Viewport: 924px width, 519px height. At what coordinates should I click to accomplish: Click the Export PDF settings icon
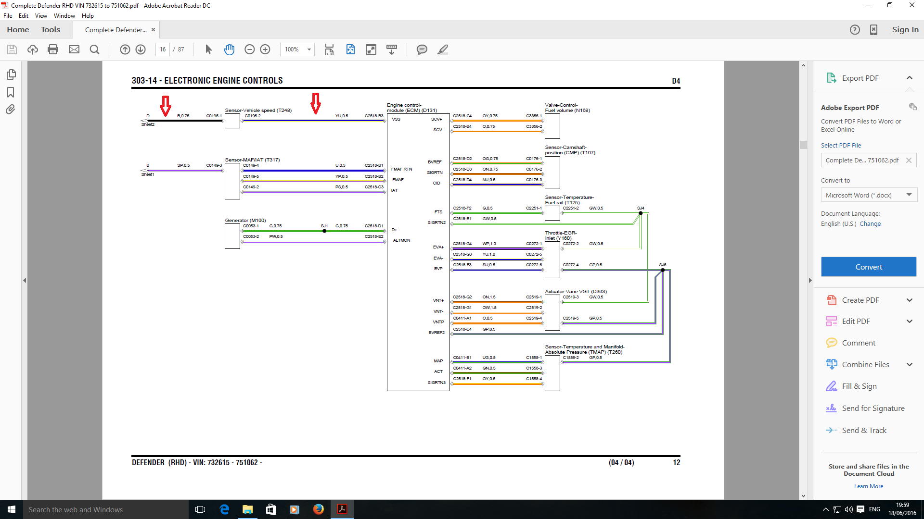[x=912, y=107]
